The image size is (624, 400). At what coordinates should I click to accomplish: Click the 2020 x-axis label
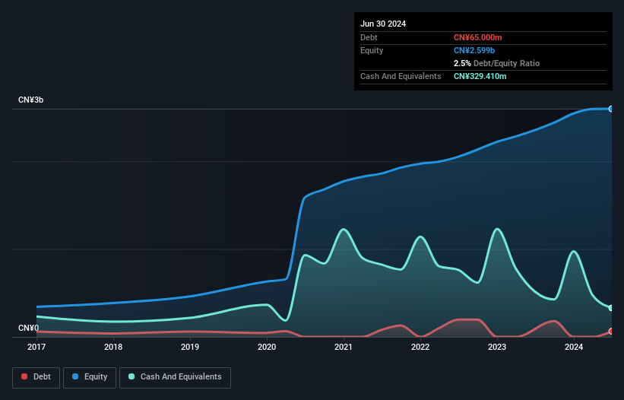[x=267, y=347]
